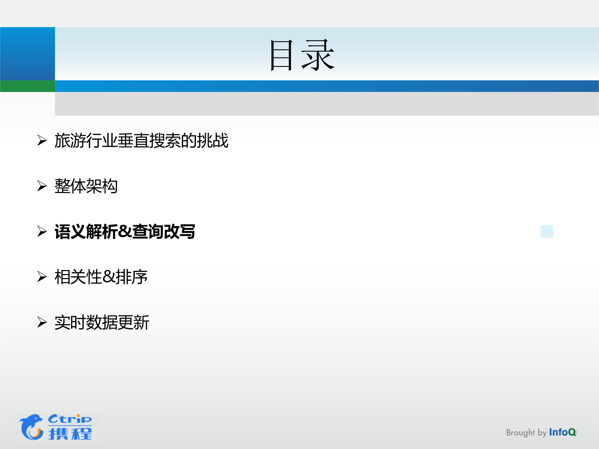The height and width of the screenshot is (449, 599).
Task: Click the green accent bar on the left
Action: pos(27,86)
